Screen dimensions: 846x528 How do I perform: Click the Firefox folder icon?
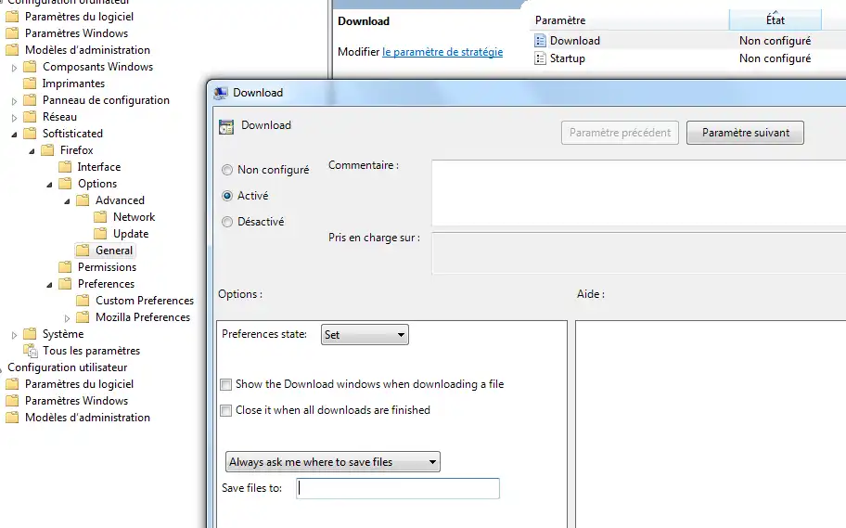[x=47, y=150]
